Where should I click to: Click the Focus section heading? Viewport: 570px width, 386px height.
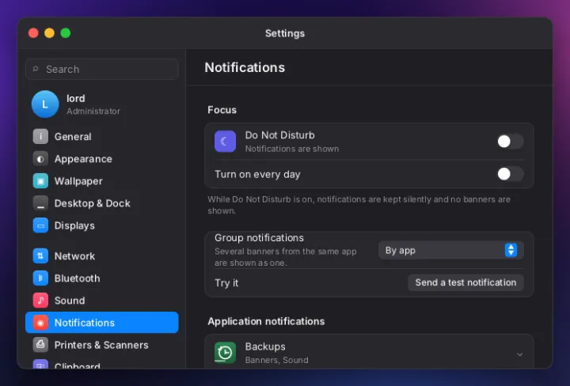(x=222, y=110)
